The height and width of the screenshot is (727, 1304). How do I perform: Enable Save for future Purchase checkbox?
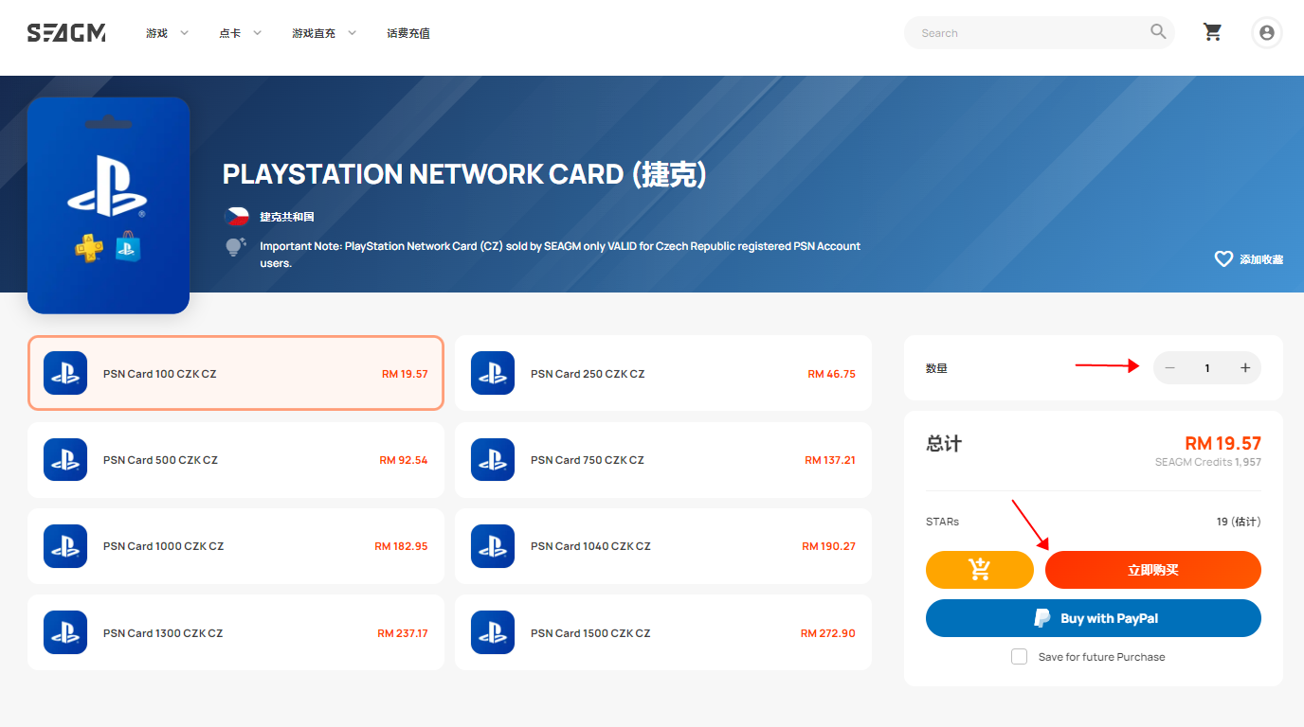point(1020,656)
